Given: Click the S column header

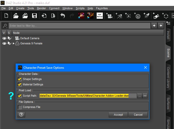Looking at the screenshot, I should tap(9, 33).
